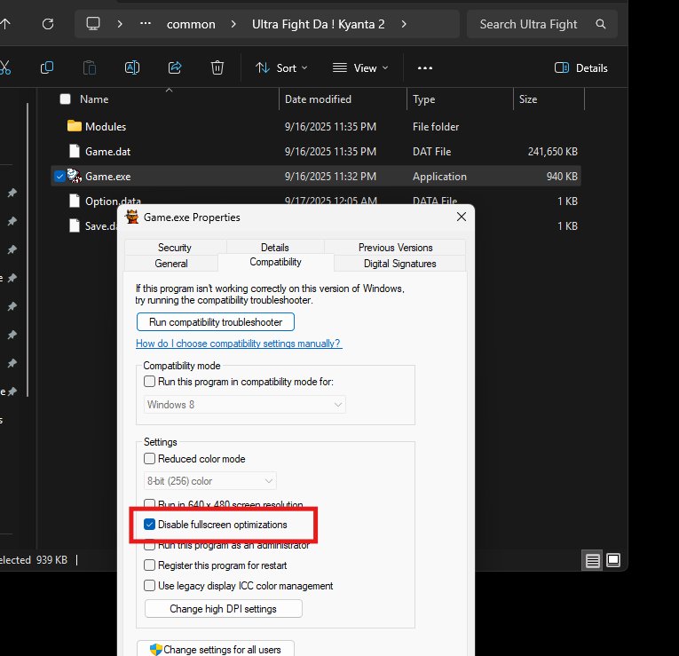Switch to details list view icon
679x656 pixels.
click(592, 561)
